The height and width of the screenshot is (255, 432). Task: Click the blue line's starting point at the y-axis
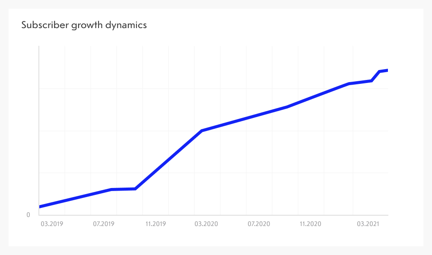point(40,207)
